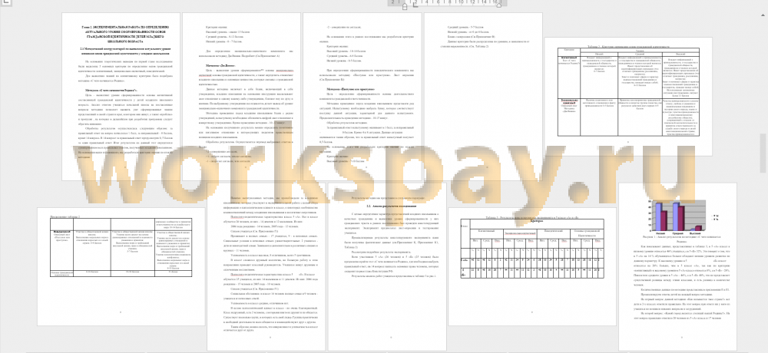768x353 pixels.
Task: Click the table continuation page at bottom left
Action: pyautogui.click(x=121, y=266)
